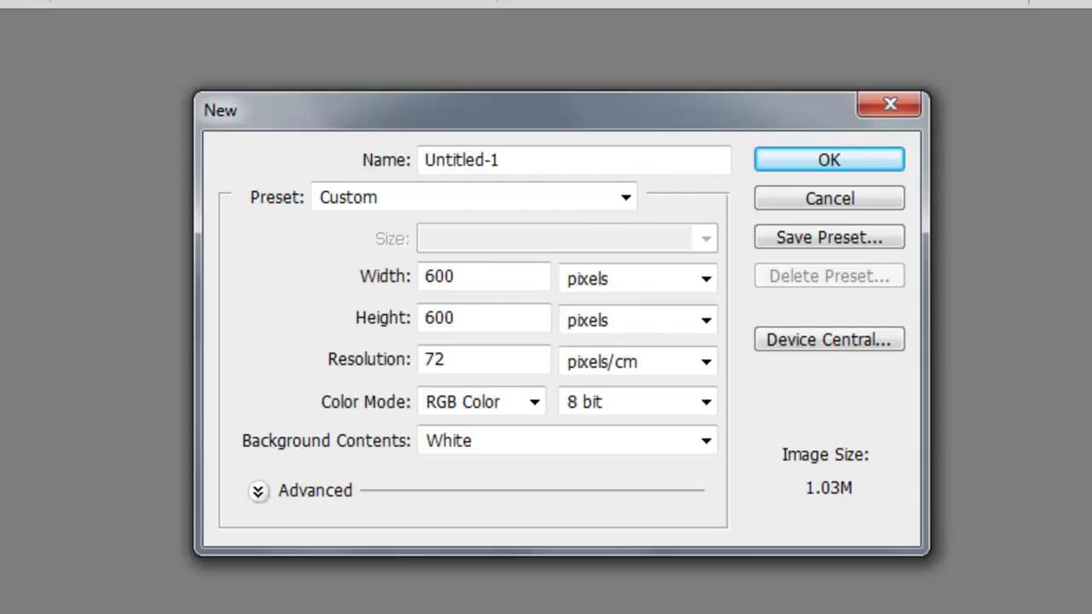Click the Resolution field showing 72

(x=484, y=359)
